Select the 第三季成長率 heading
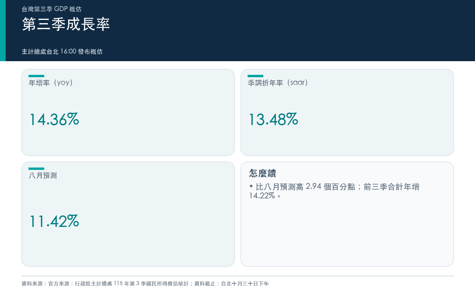Screen dimensions: 475x297 click(x=66, y=24)
